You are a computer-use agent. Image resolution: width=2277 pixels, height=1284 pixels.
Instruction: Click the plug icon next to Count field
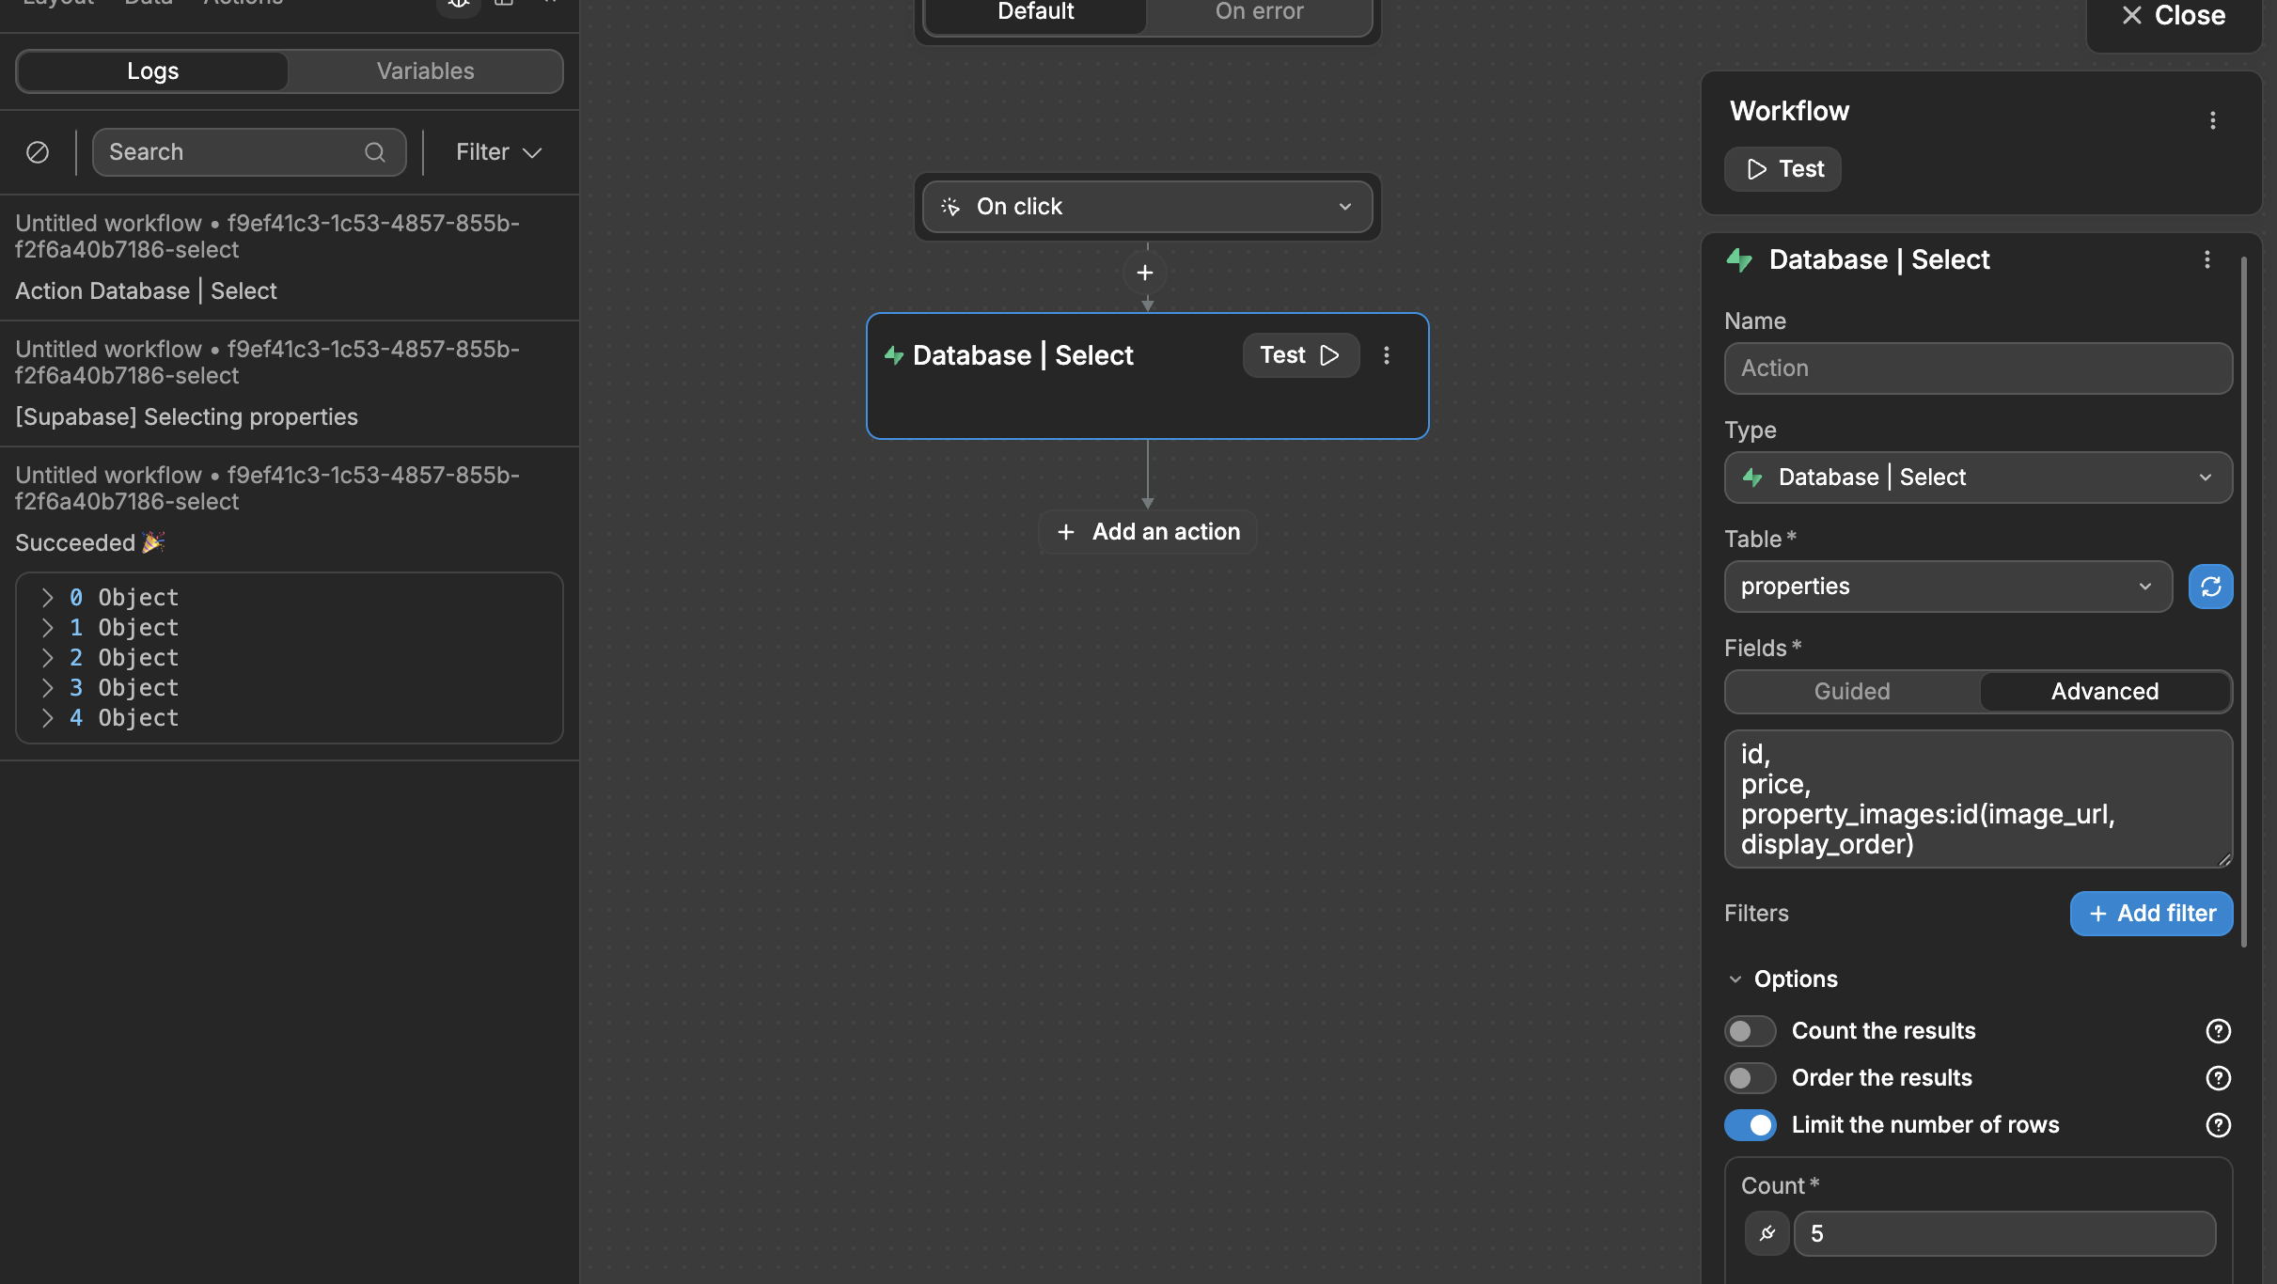tap(1767, 1233)
